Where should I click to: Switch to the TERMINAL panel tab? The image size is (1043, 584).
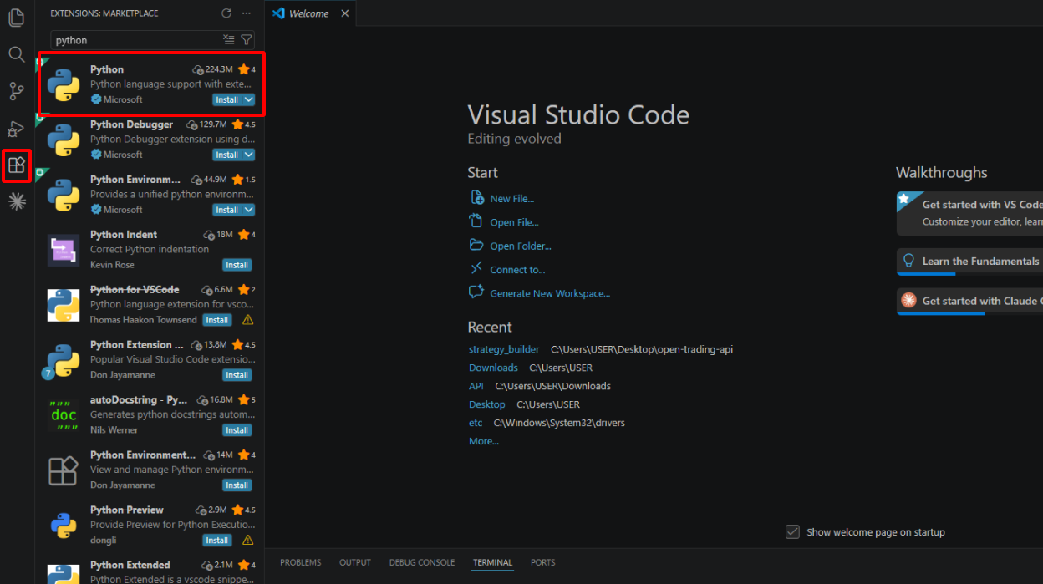492,562
